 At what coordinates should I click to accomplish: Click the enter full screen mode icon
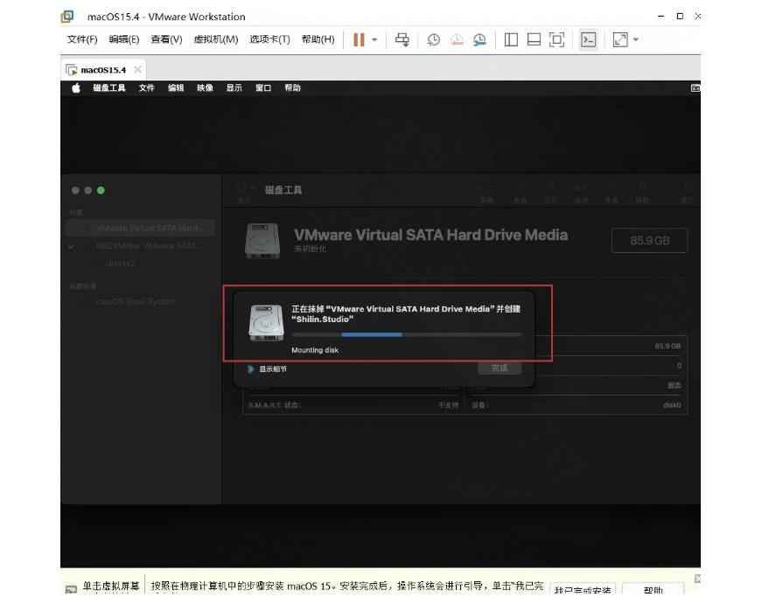[557, 40]
